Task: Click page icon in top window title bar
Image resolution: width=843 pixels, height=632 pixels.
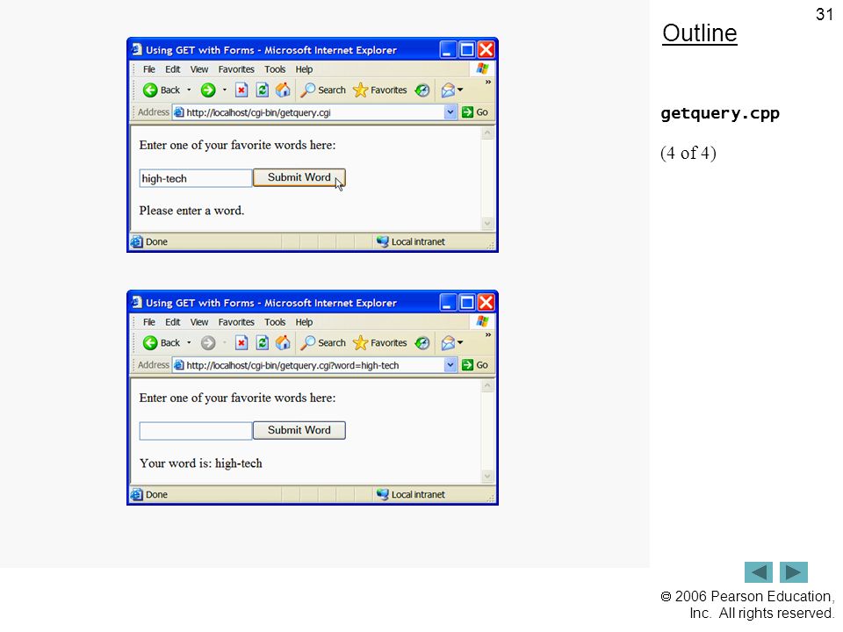Action: [137, 49]
